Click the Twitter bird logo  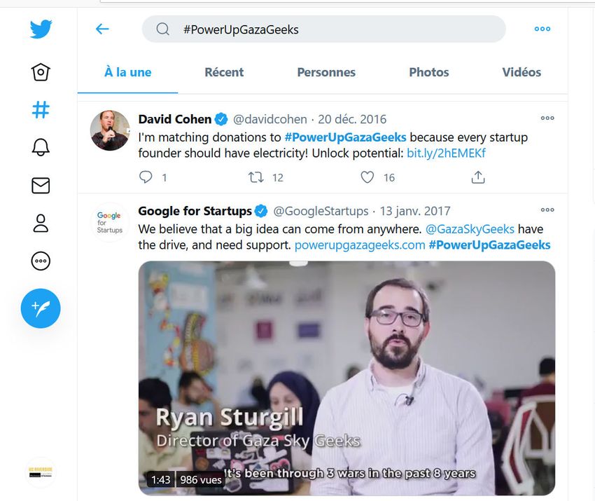(x=41, y=29)
